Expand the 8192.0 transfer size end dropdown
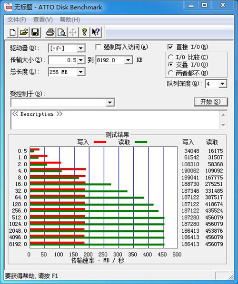This screenshot has height=284, width=238. [128, 60]
